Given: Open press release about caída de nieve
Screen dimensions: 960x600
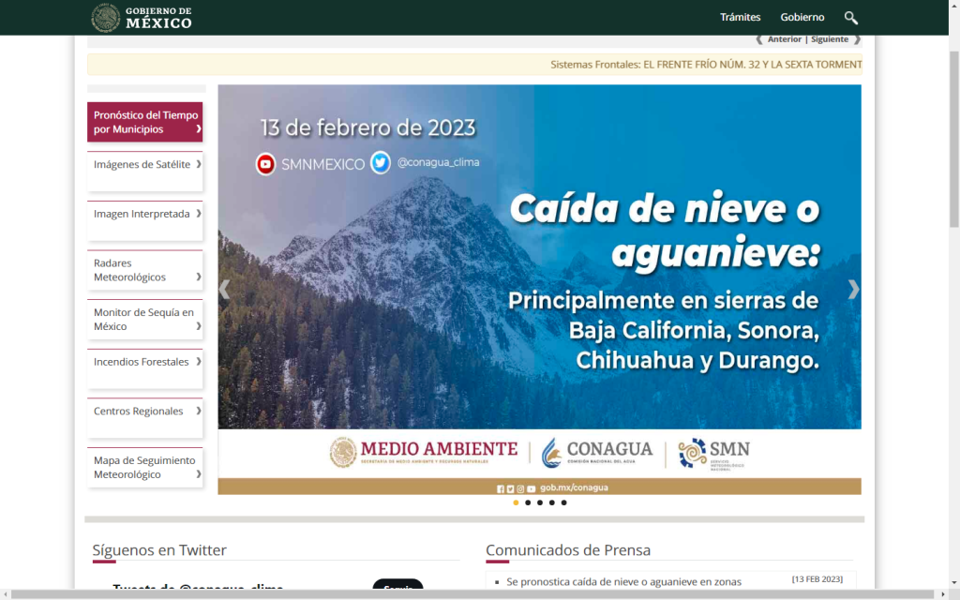Looking at the screenshot, I should point(623,582).
